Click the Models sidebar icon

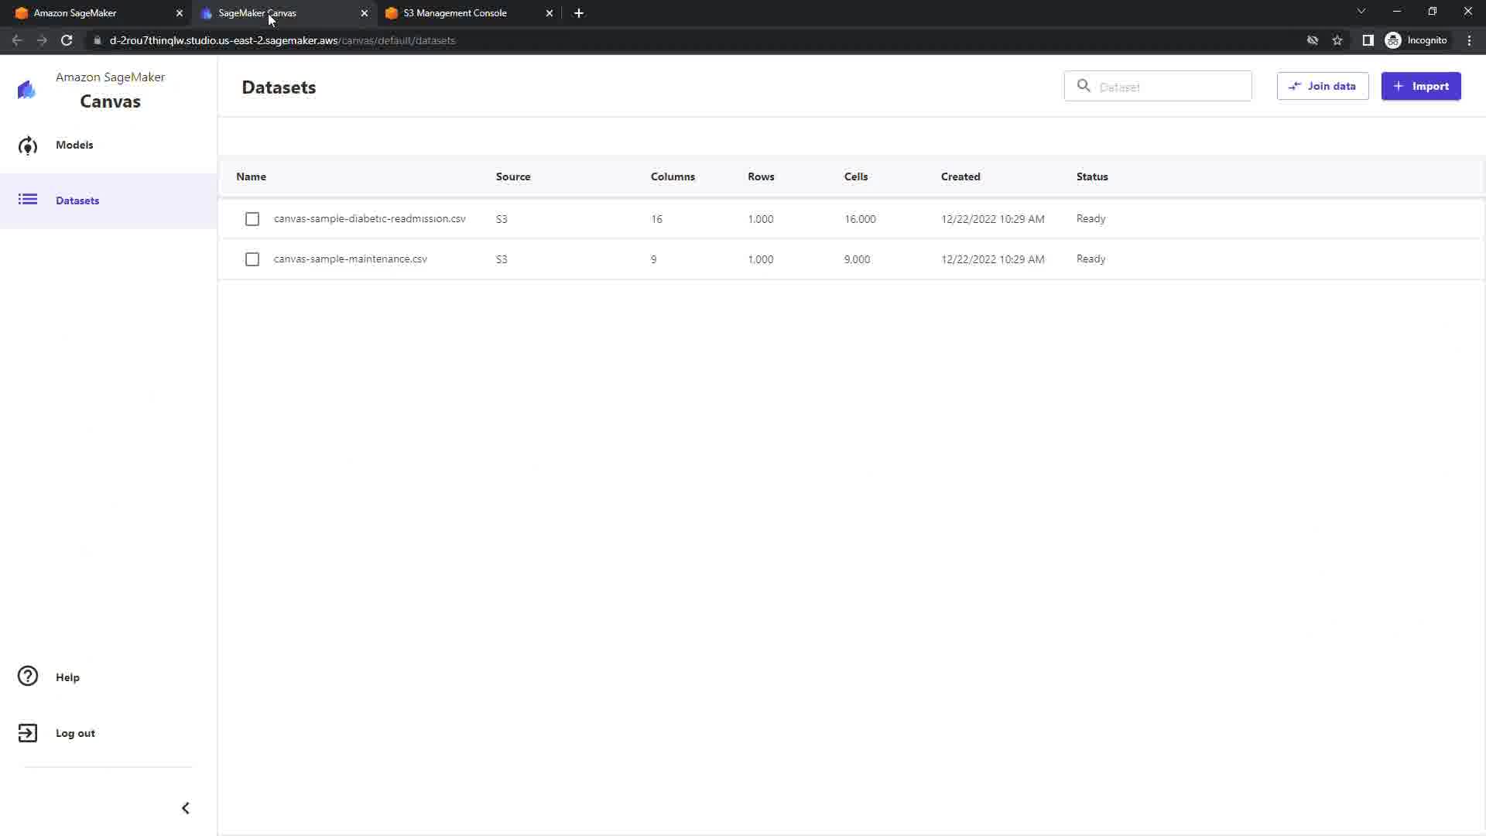pyautogui.click(x=28, y=146)
